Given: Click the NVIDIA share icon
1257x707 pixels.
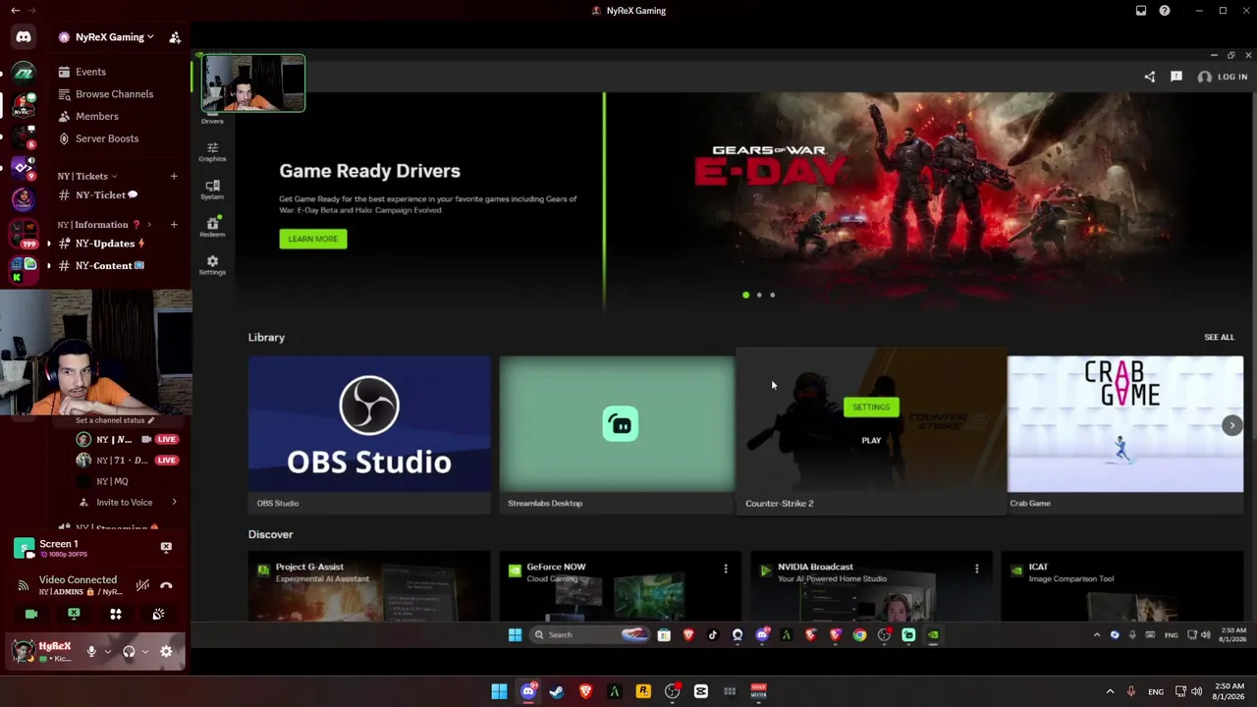Looking at the screenshot, I should tap(1150, 77).
